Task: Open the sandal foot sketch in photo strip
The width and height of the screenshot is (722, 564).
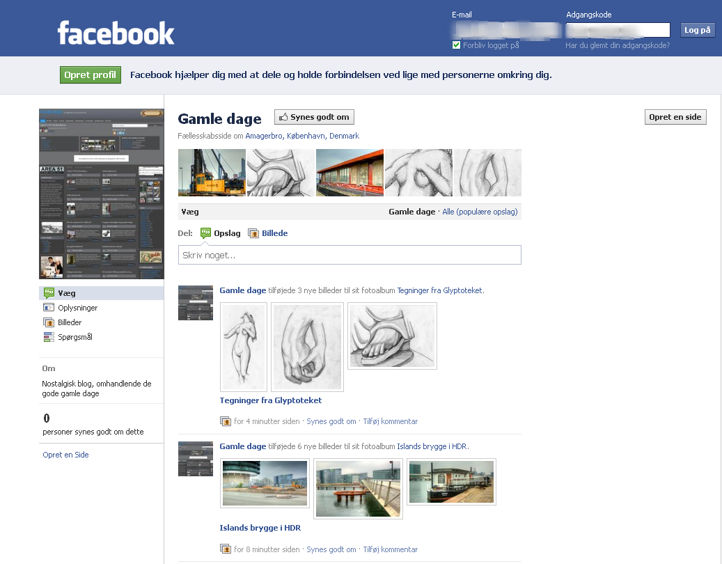Action: (281, 173)
